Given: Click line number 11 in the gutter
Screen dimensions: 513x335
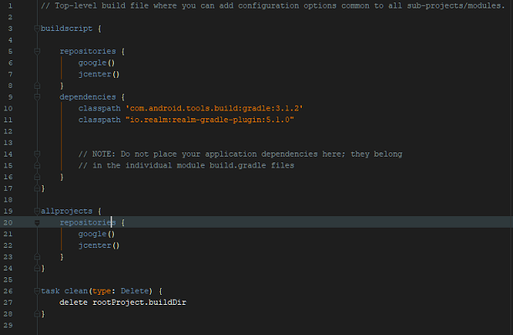Looking at the screenshot, I should (8, 120).
